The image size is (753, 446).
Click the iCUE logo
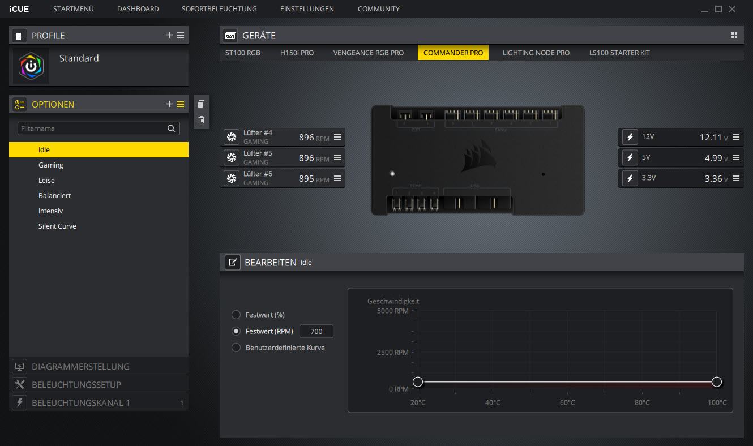[x=19, y=9]
